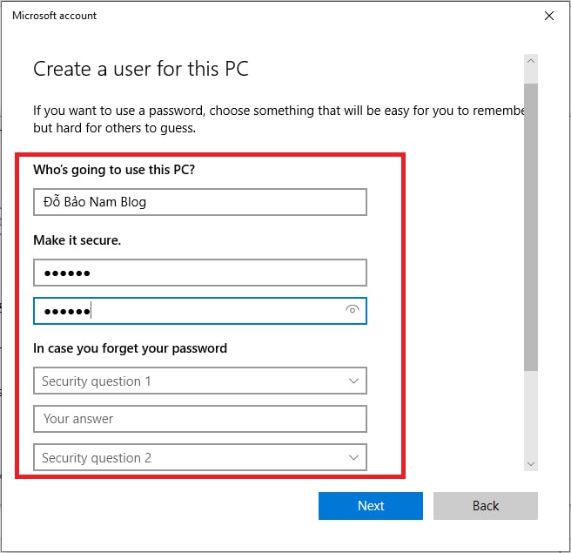Click the Create a user for this PC heading
This screenshot has width=571, height=553.
140,69
